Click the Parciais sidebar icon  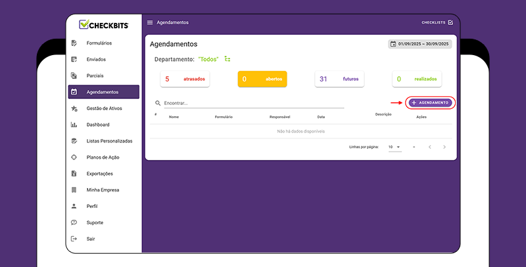74,75
